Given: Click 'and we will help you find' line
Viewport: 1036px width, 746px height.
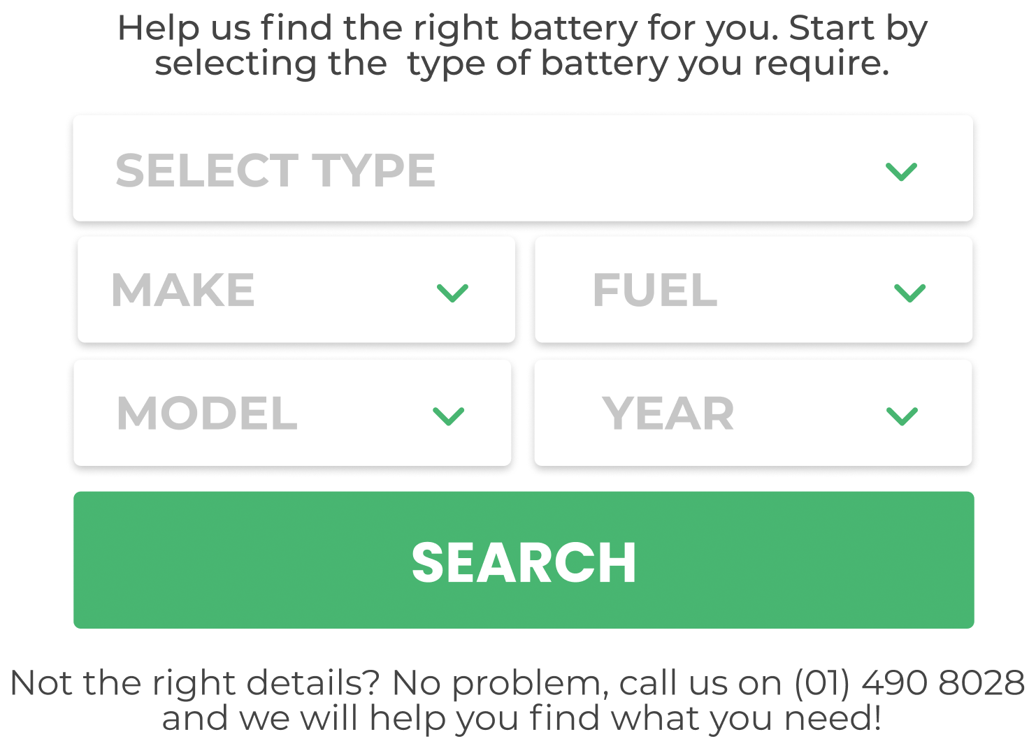Looking at the screenshot, I should tap(521, 718).
